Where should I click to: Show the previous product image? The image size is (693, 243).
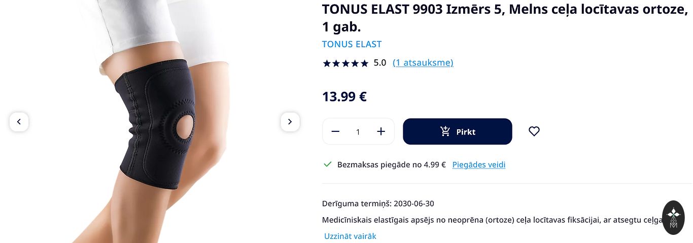(x=19, y=122)
